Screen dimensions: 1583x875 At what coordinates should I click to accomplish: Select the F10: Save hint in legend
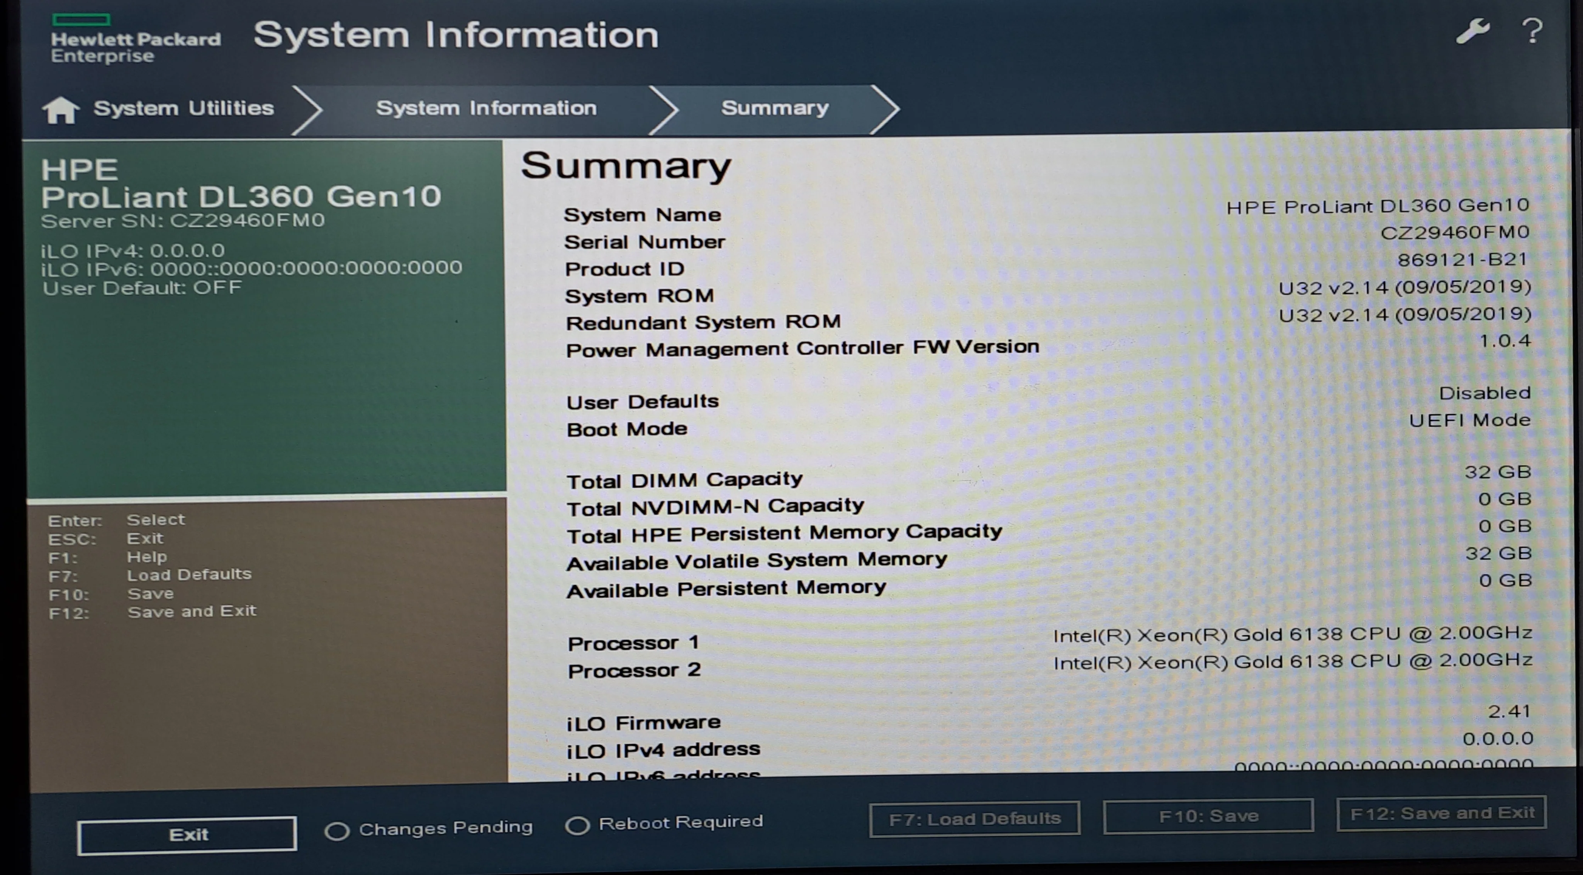(x=111, y=594)
